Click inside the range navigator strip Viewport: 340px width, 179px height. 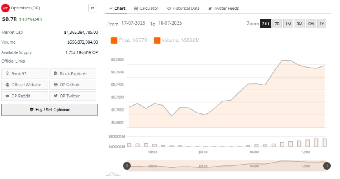click(x=227, y=166)
